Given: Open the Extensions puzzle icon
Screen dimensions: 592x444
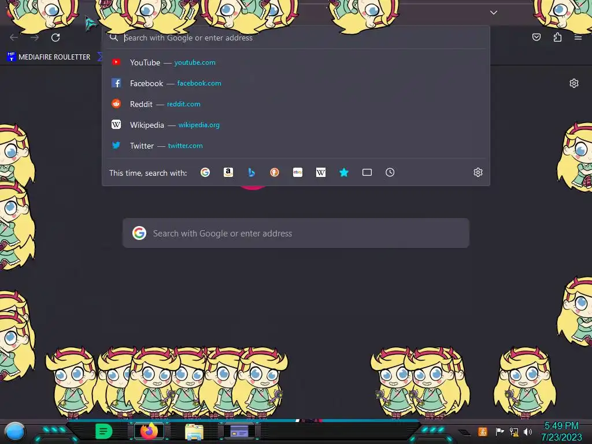Looking at the screenshot, I should [x=557, y=37].
